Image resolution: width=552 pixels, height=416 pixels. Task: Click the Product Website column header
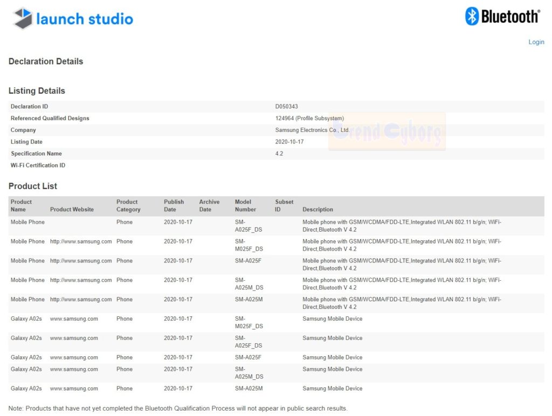click(x=72, y=210)
